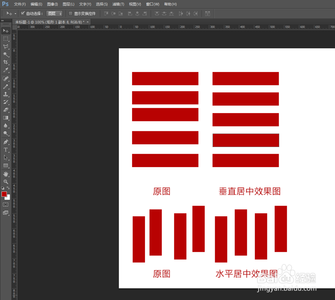Select the Eyedropper tool
This screenshot has width=335, height=300.
[6, 70]
